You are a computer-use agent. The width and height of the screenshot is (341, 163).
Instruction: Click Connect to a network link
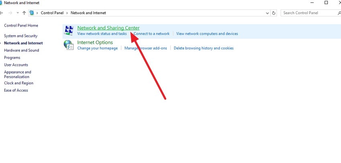[x=152, y=34]
